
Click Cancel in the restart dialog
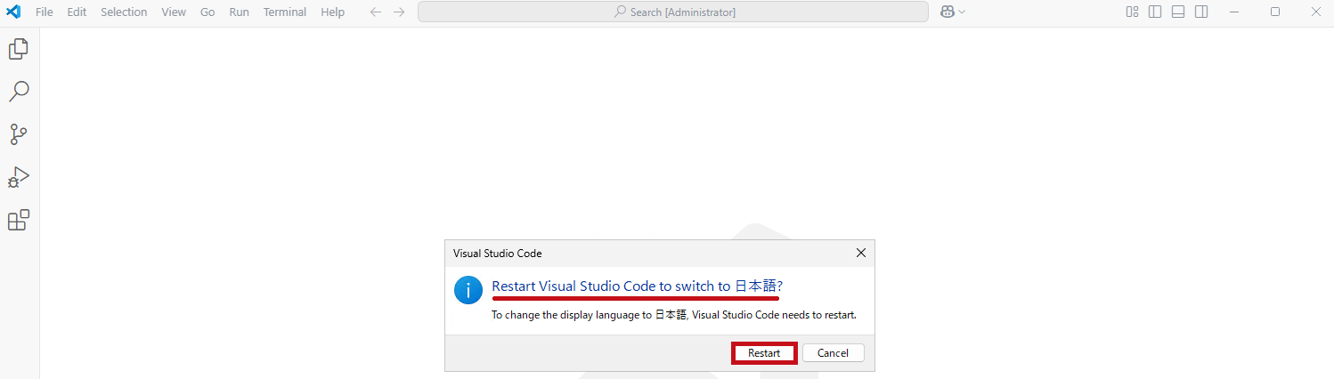click(x=833, y=353)
